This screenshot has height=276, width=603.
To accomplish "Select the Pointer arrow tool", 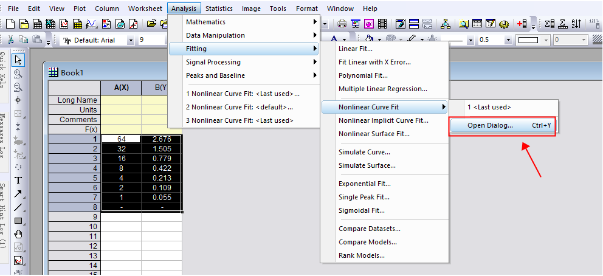I will point(18,60).
